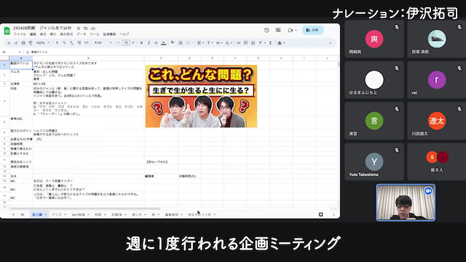Click the rei participant tile
The height and width of the screenshot is (262, 466).
coord(437,80)
